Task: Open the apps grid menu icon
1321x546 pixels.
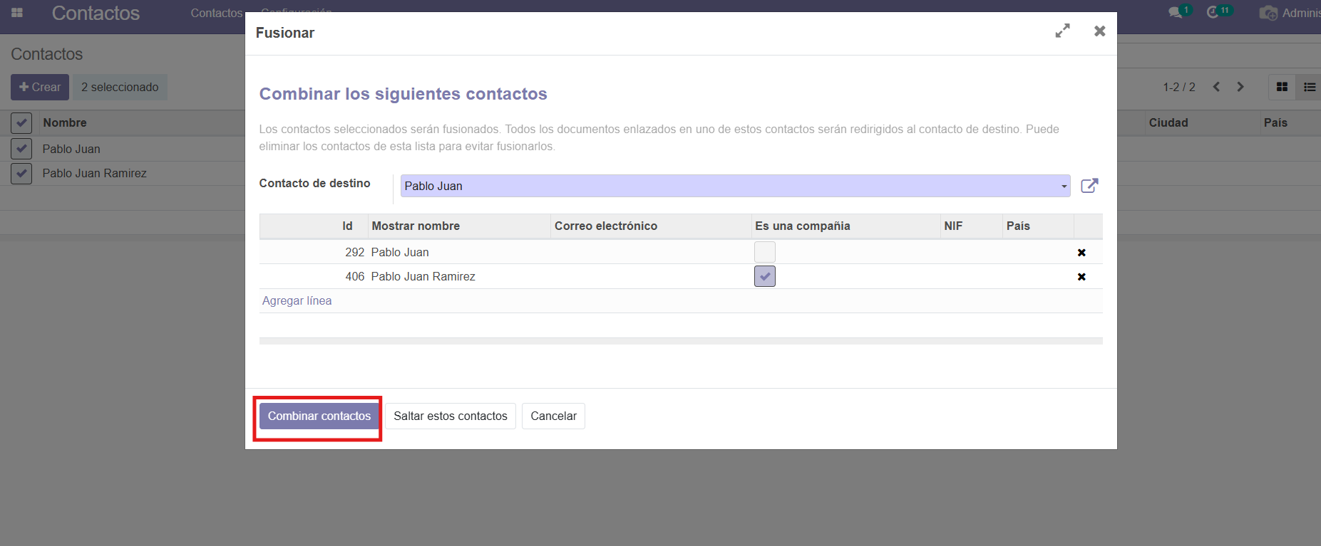Action: pyautogui.click(x=17, y=13)
